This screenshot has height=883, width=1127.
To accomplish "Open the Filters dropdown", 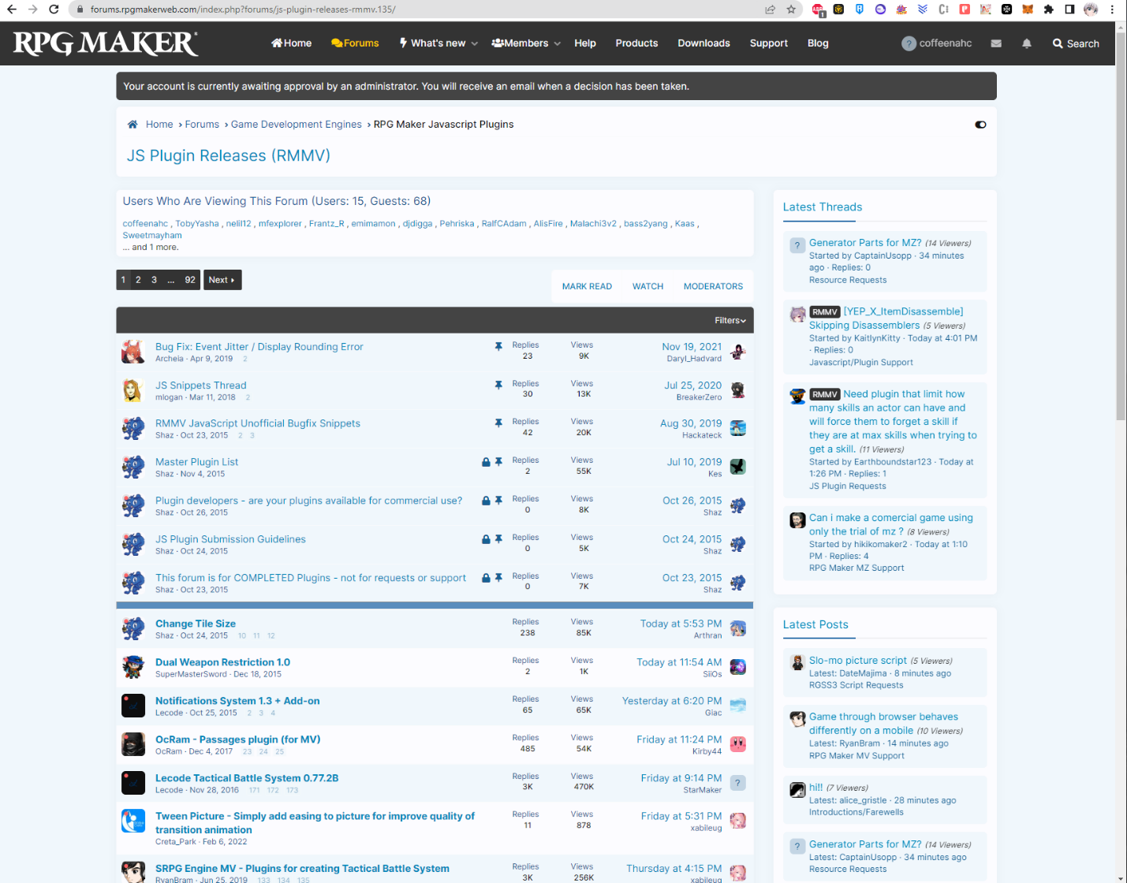I will (x=730, y=320).
